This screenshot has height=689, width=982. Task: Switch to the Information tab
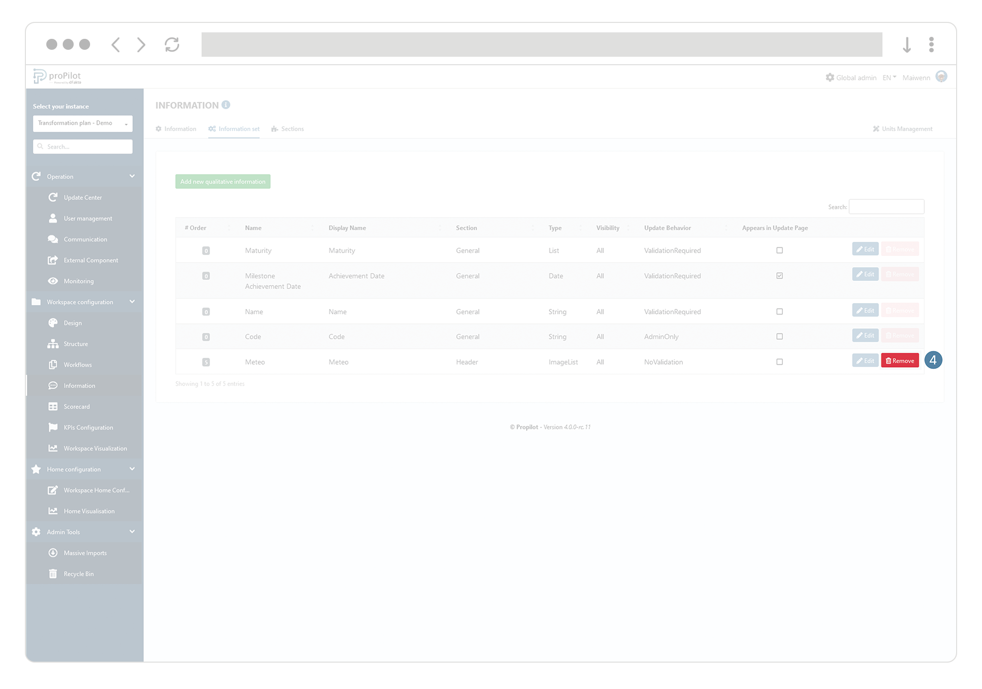click(176, 129)
